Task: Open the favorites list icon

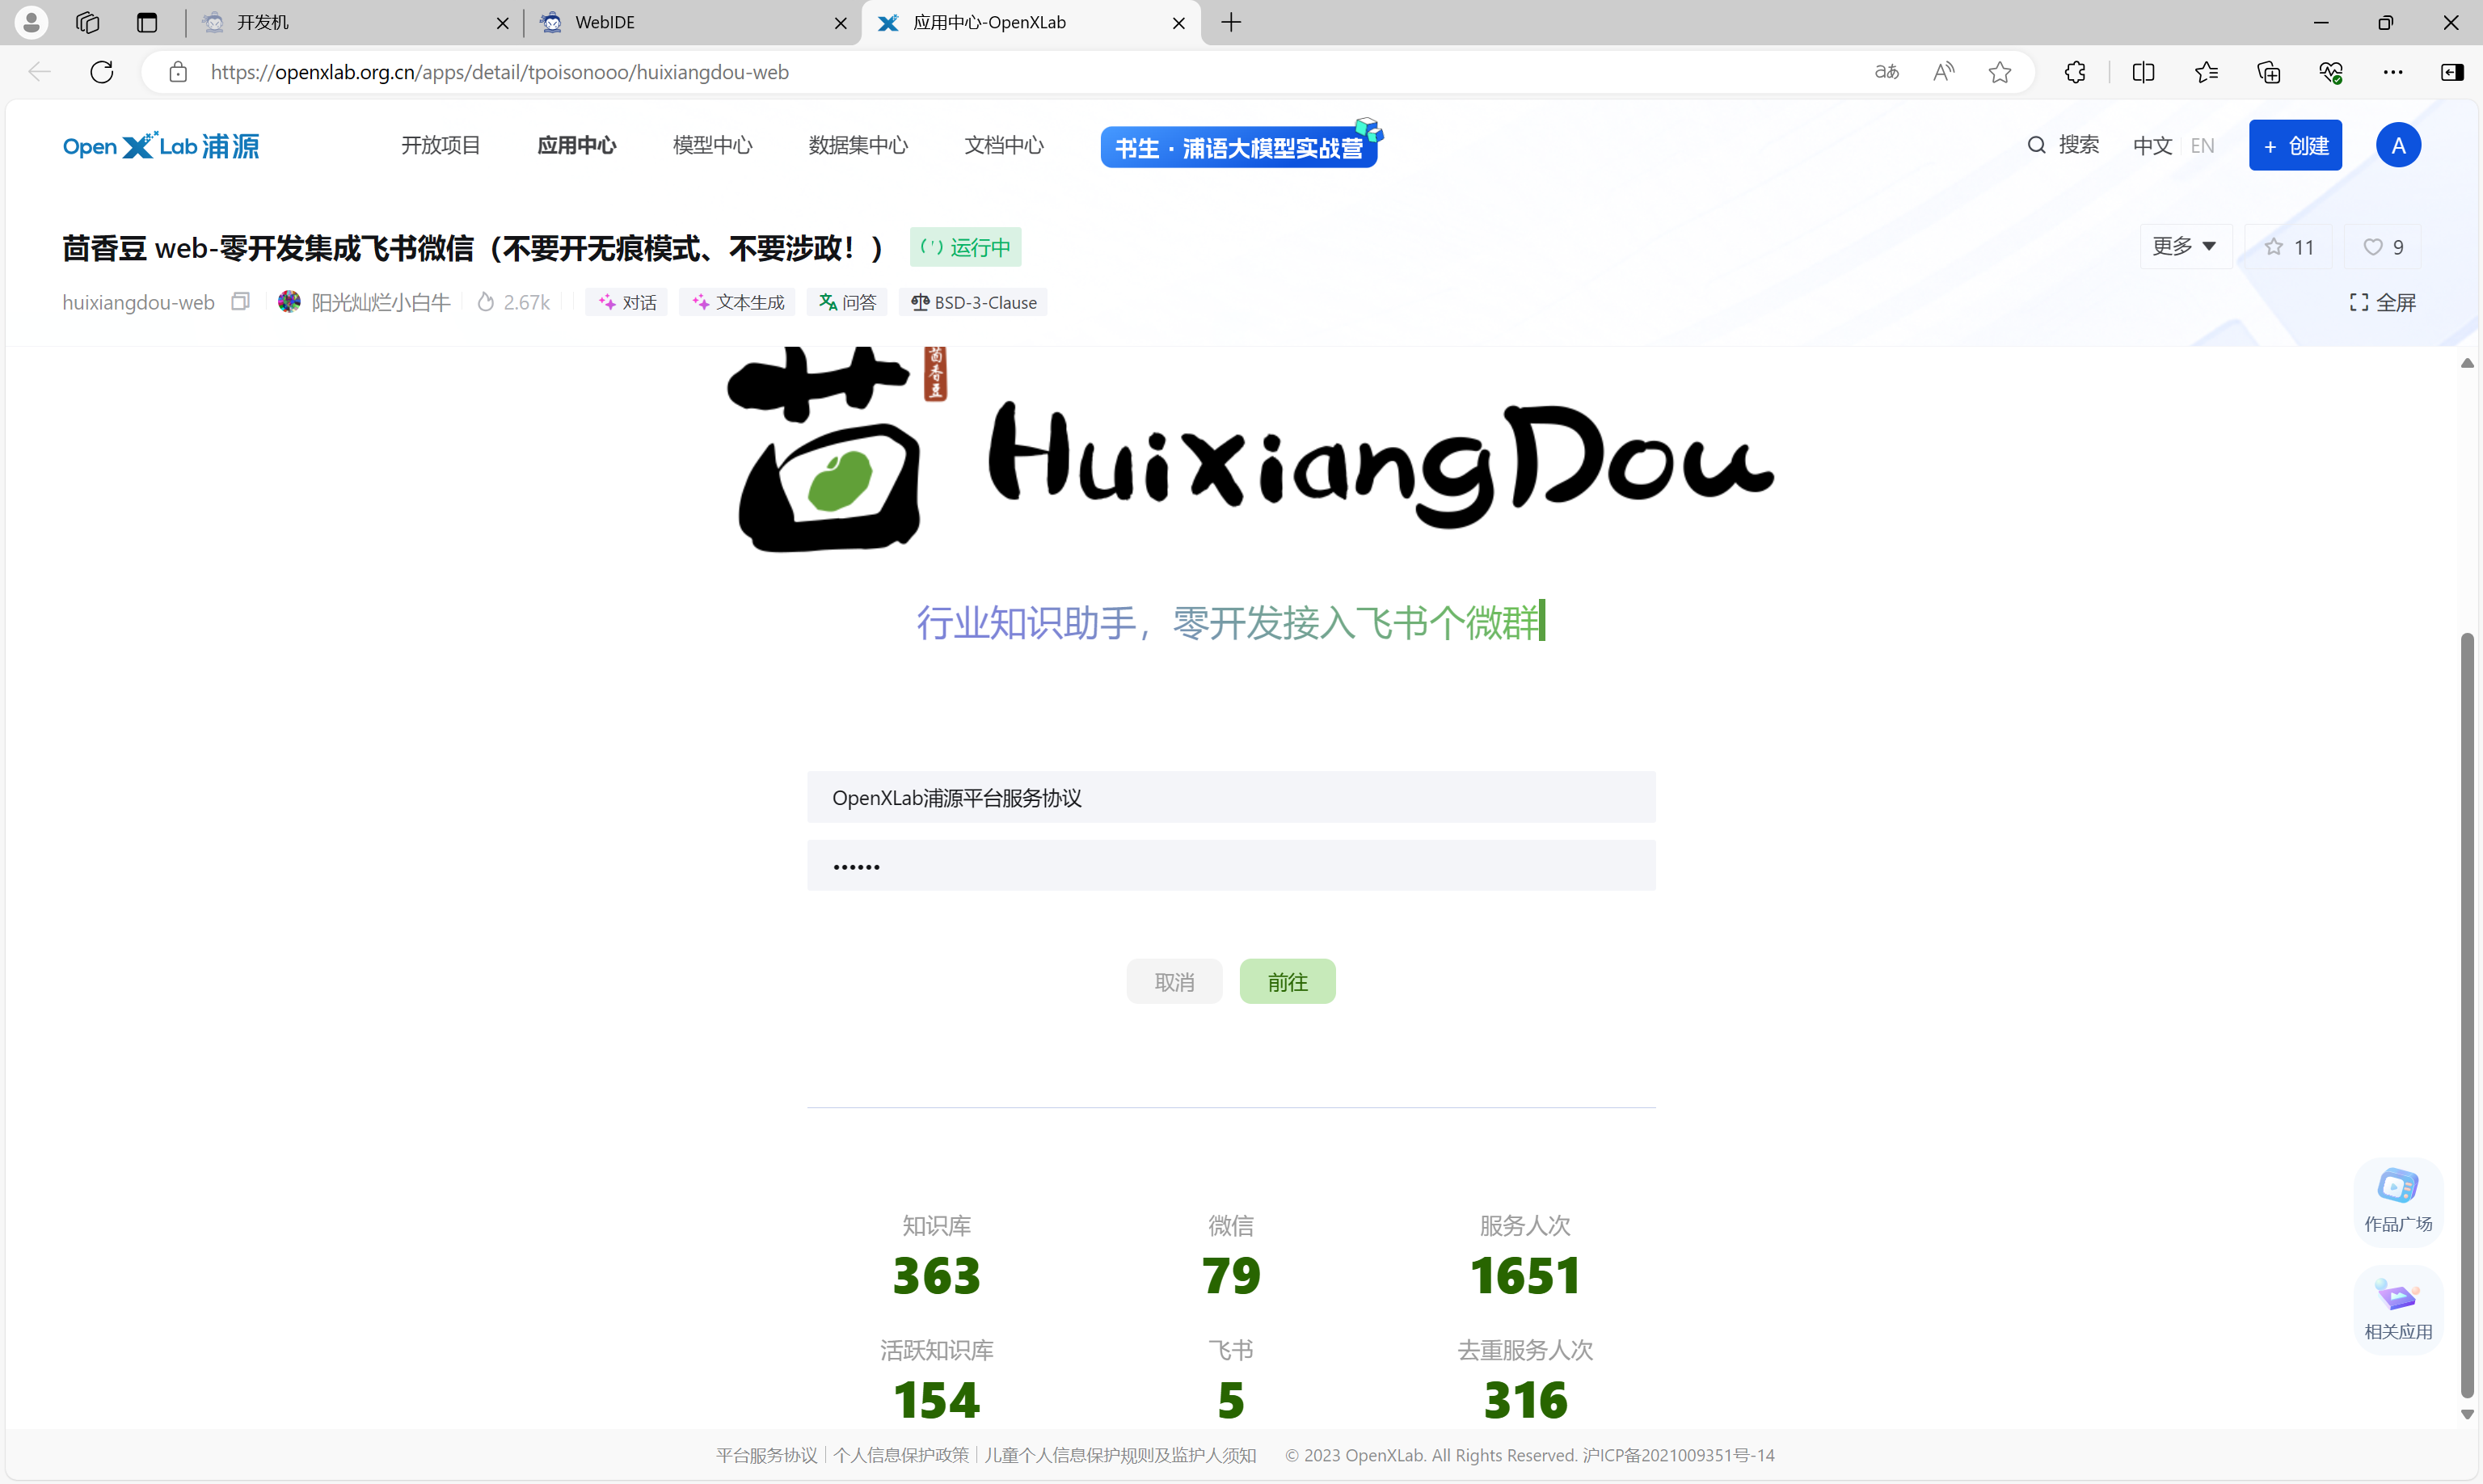Action: coord(2206,72)
